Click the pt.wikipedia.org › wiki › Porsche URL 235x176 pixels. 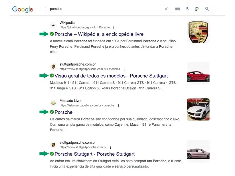coord(85,27)
